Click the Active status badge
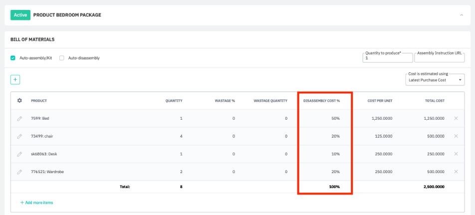 point(20,15)
